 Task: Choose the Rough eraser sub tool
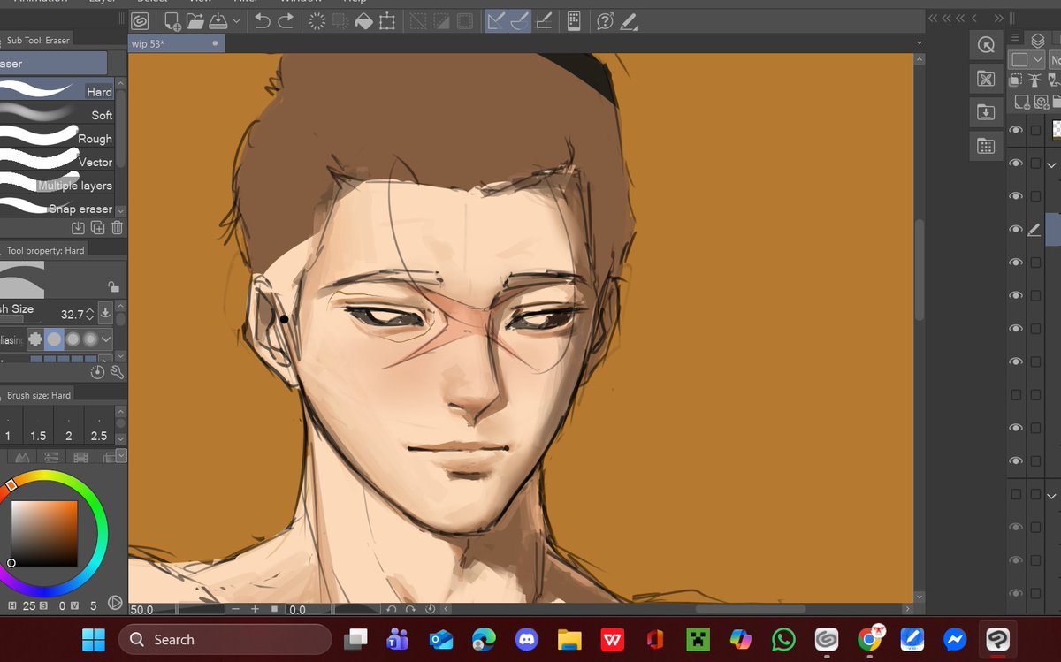click(x=57, y=138)
